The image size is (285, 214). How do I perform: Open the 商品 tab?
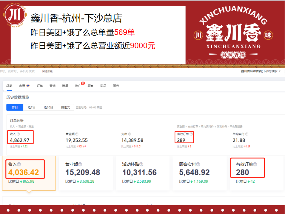pos(103,86)
